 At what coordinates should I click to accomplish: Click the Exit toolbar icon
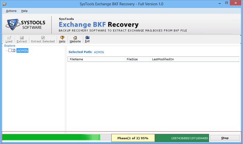[x=87, y=39]
